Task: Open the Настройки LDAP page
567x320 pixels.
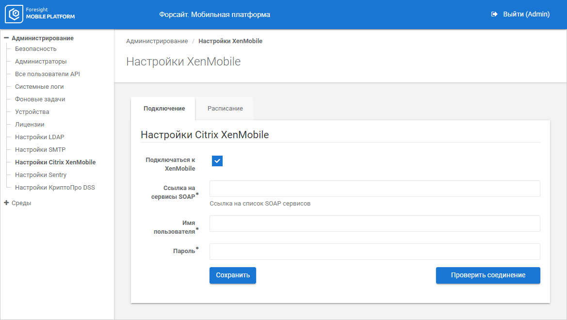Action: click(39, 137)
